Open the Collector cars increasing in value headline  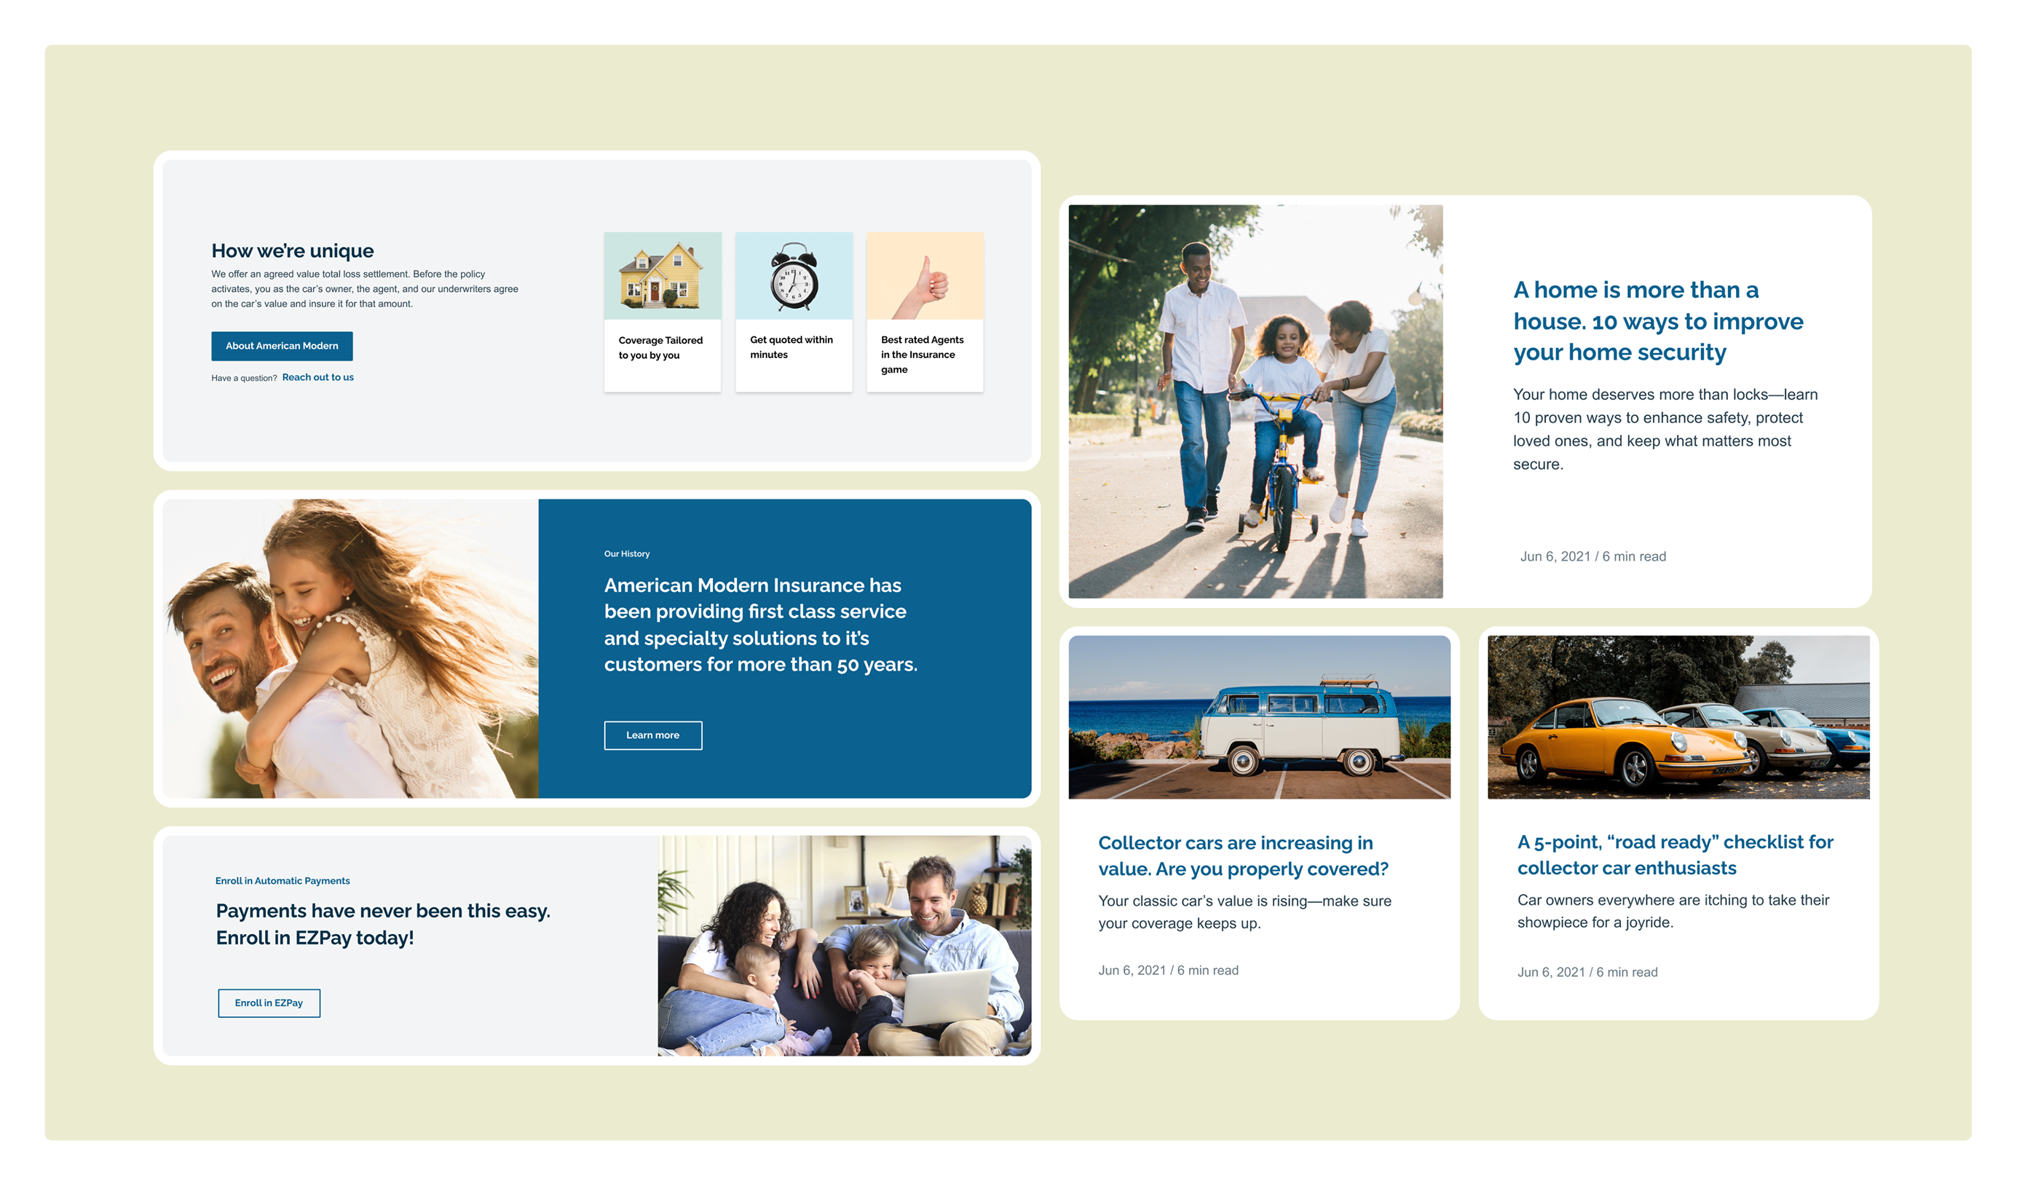(1242, 855)
